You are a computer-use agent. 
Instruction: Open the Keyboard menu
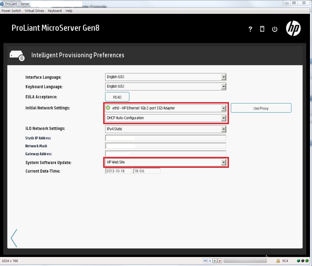point(55,11)
